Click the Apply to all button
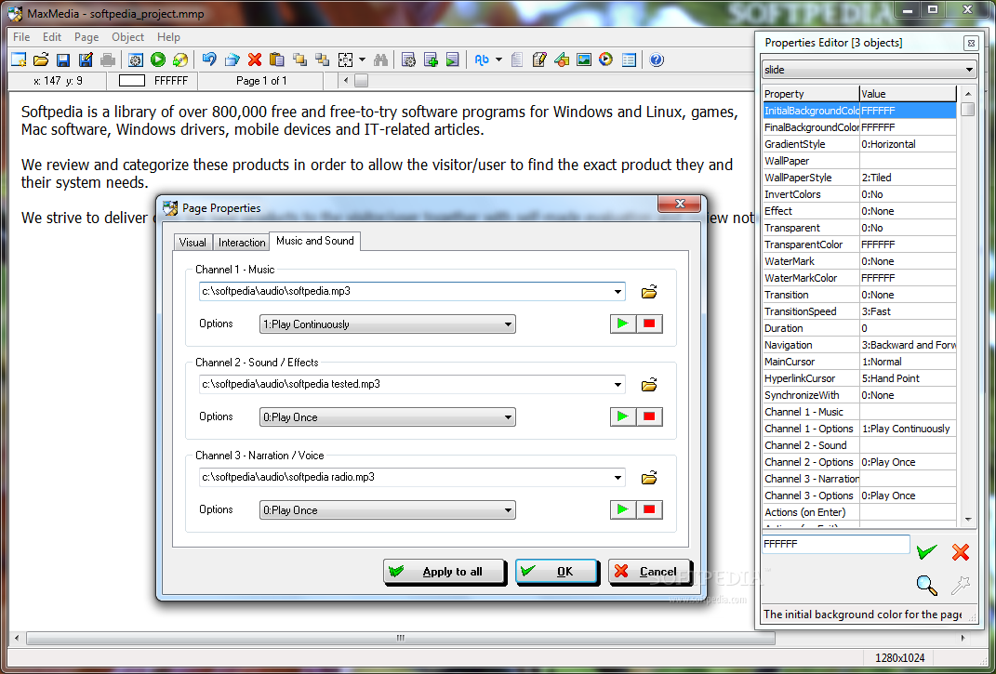This screenshot has width=996, height=674. coord(444,572)
